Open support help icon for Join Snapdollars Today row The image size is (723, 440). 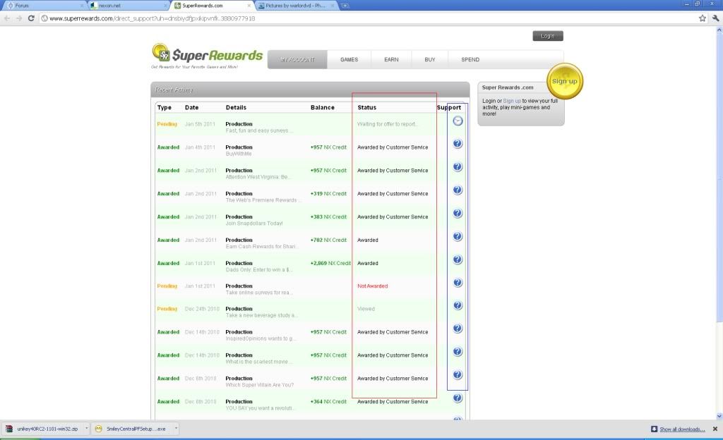(x=458, y=213)
